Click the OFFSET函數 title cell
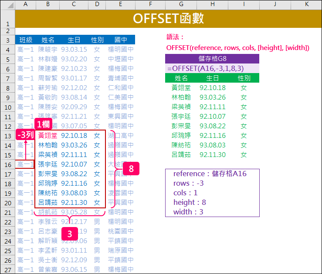Screen dimensions: 322x274 [x=168, y=19]
